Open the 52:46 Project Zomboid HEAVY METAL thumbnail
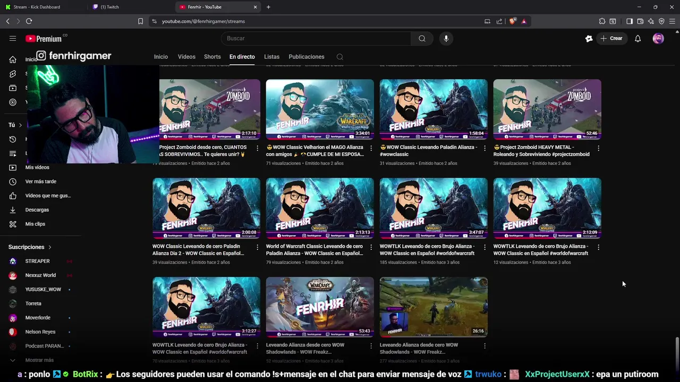 tap(547, 109)
